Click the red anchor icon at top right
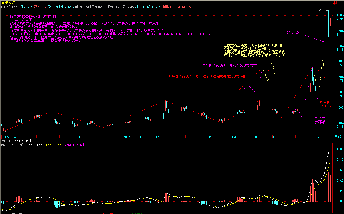 pyautogui.click(x=334, y=3)
